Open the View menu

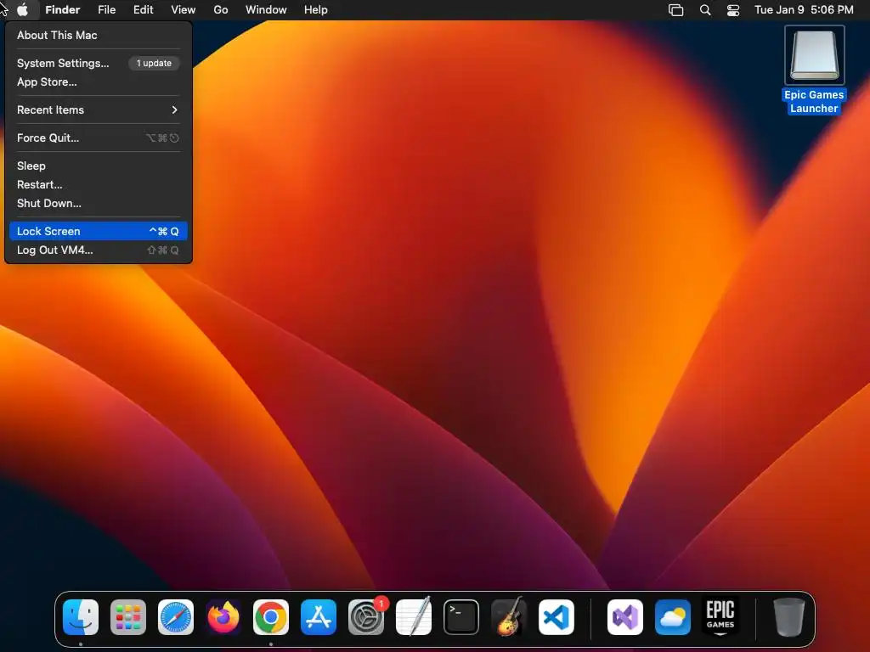[184, 10]
